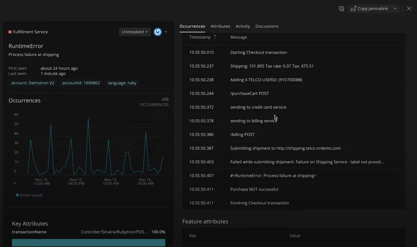Open the Discussions tab
The height and width of the screenshot is (247, 417).
pyautogui.click(x=267, y=26)
